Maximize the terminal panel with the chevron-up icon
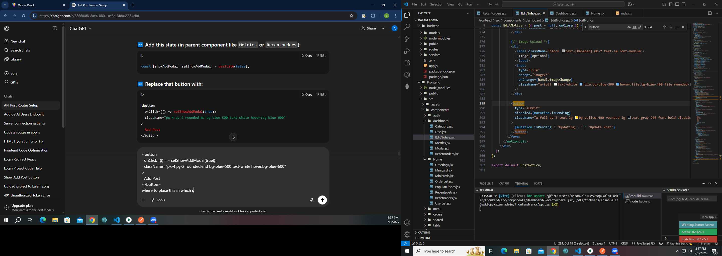The image size is (722, 256). click(710, 183)
